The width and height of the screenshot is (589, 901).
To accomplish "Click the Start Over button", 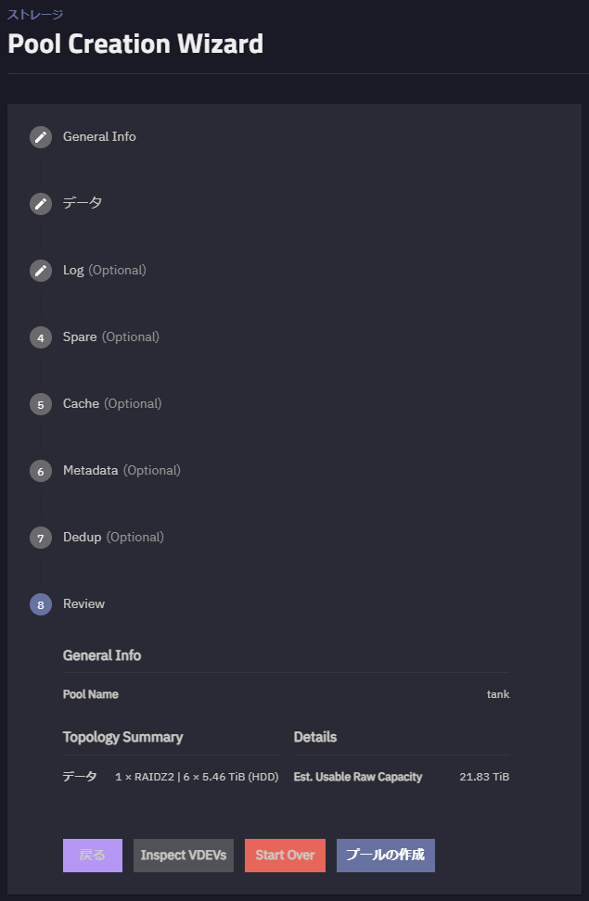I will [285, 856].
